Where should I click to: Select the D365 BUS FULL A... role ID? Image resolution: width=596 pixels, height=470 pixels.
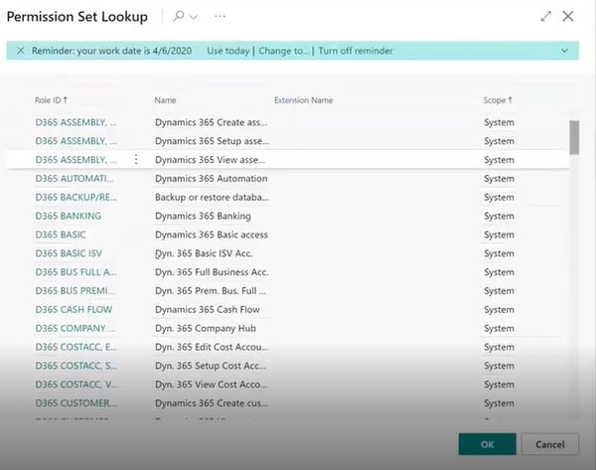76,272
